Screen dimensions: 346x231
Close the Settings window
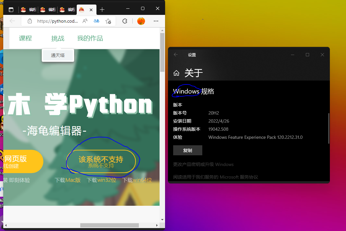(322, 55)
